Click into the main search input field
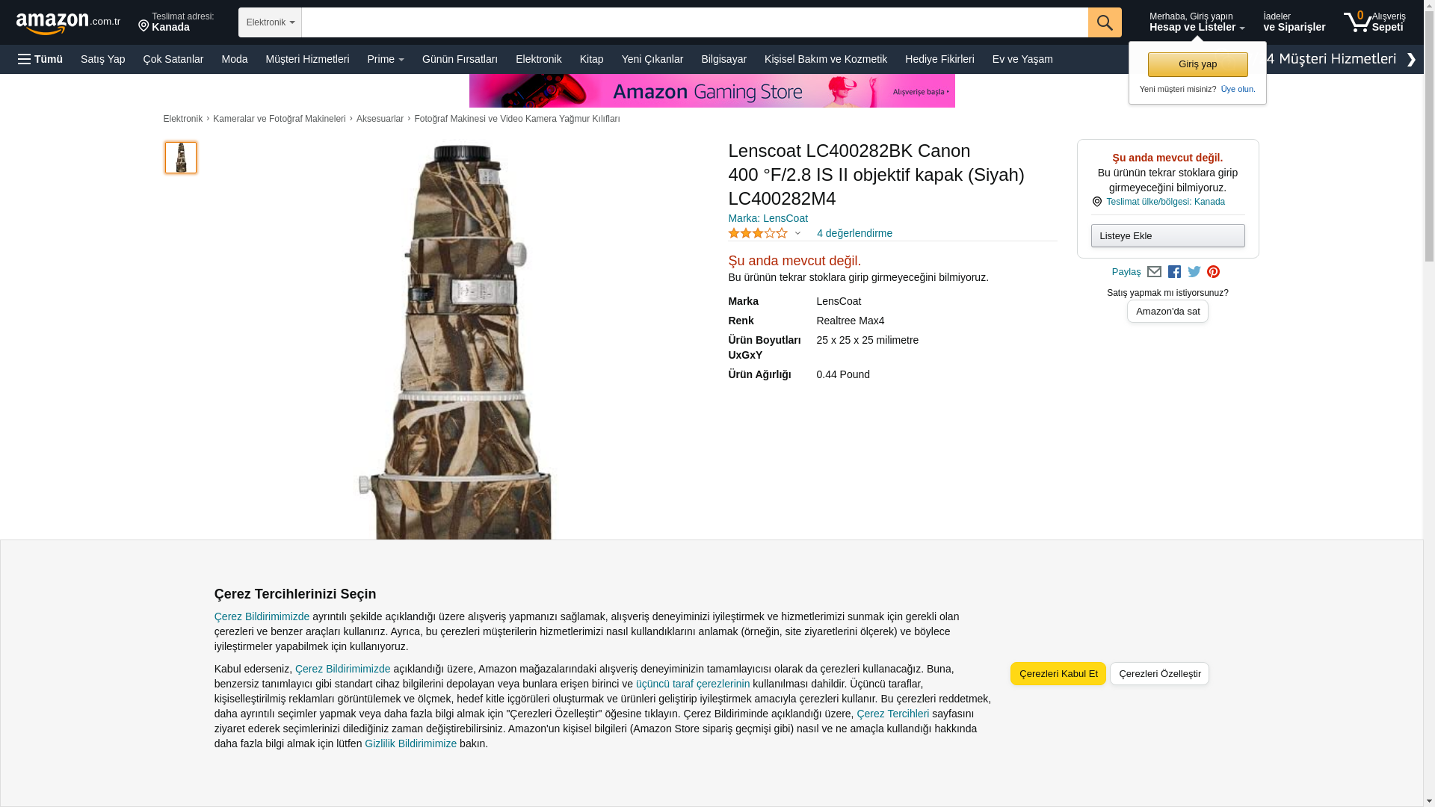1435x807 pixels. point(694,22)
